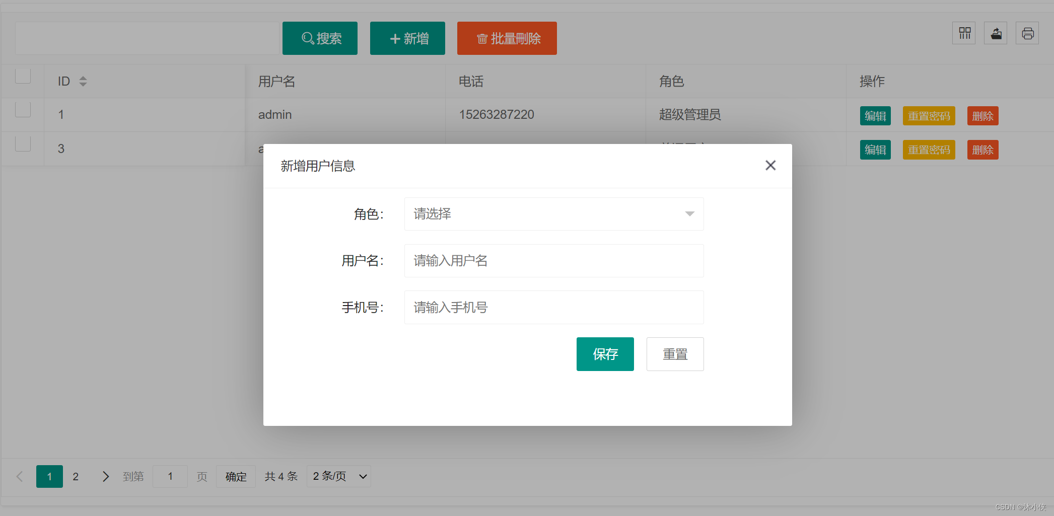Click 编辑 for the row with ID 3
The width and height of the screenshot is (1054, 516).
(875, 150)
